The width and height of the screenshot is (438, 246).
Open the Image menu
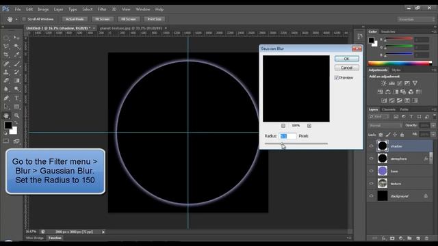(43, 9)
